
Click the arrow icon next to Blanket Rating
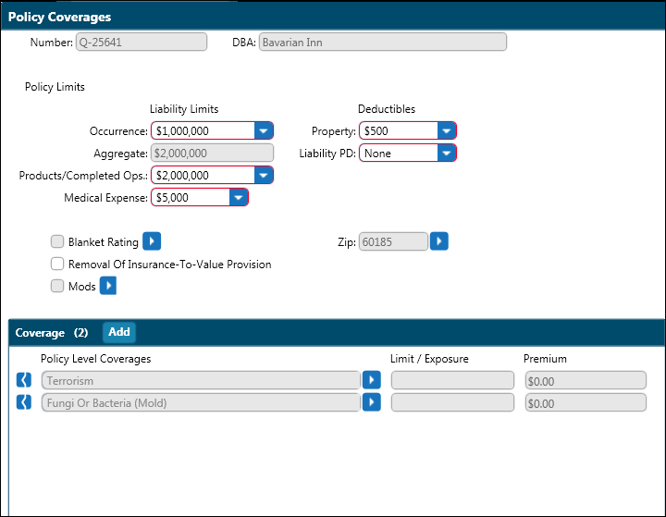point(152,241)
